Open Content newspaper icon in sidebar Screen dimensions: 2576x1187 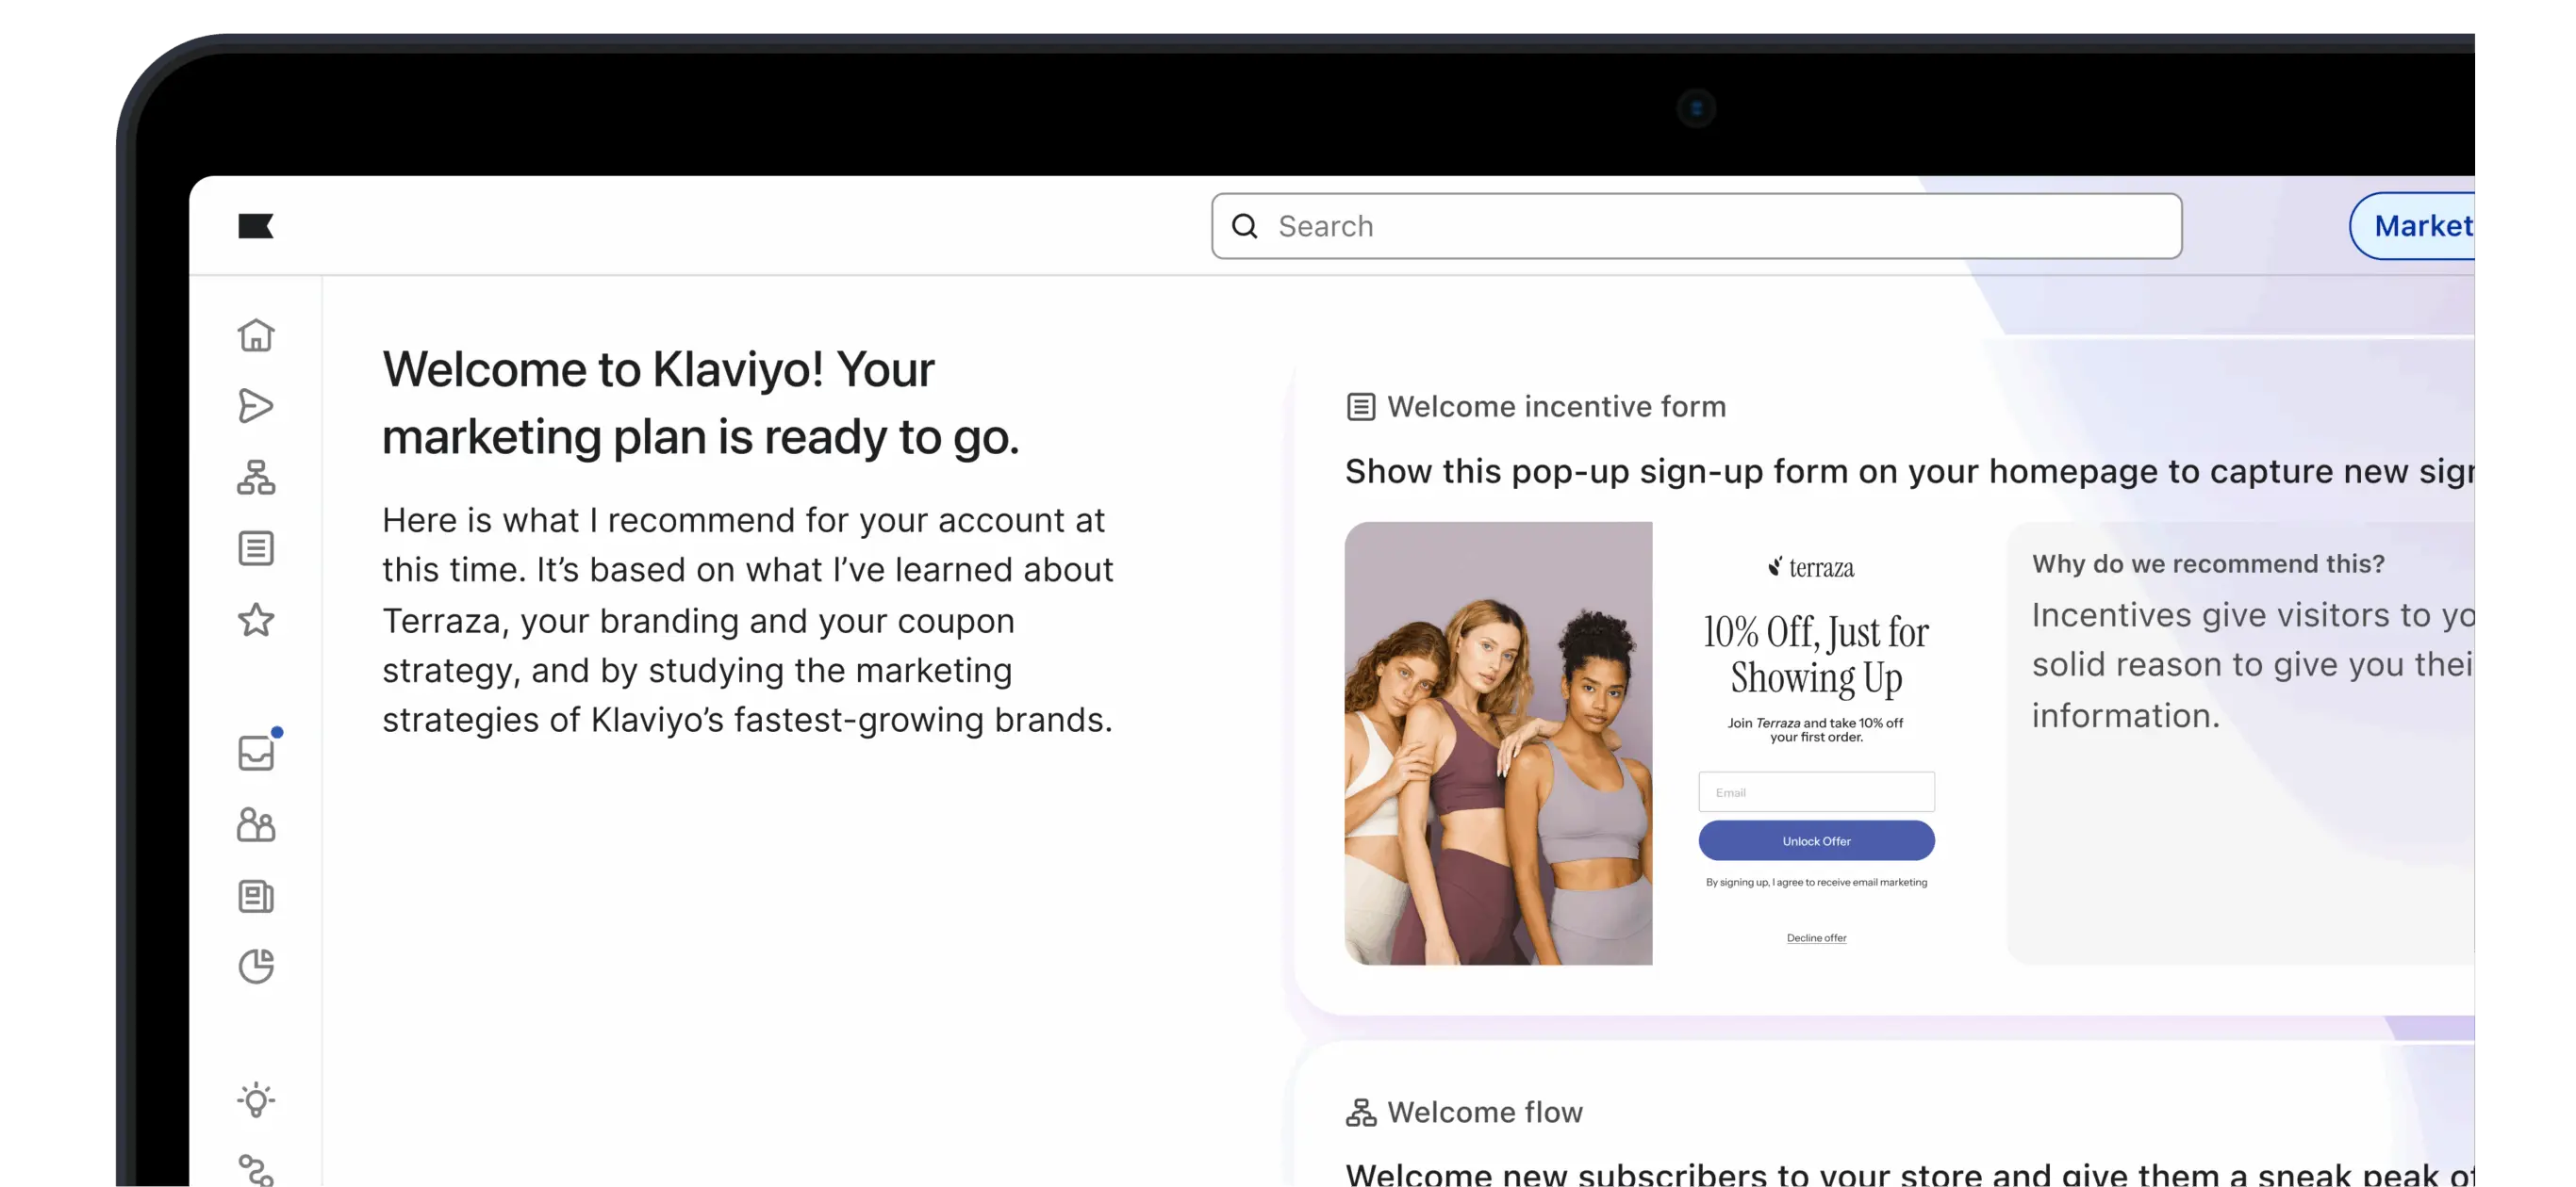256,896
